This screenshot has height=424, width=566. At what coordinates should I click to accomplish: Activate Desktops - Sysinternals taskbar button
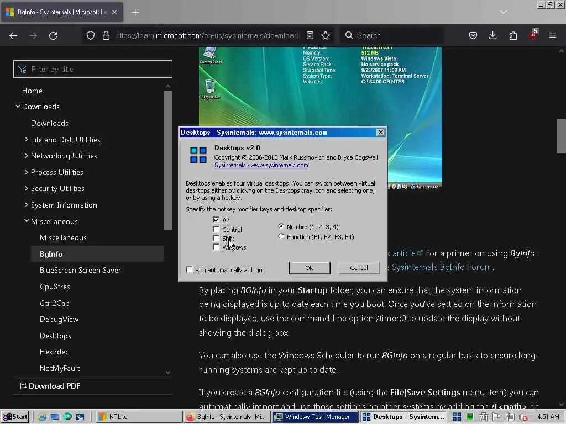[403, 416]
